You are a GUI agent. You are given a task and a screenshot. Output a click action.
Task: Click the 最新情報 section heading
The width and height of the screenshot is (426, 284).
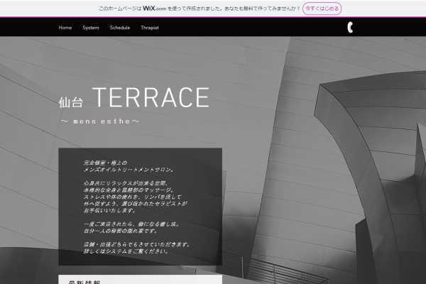tap(84, 282)
